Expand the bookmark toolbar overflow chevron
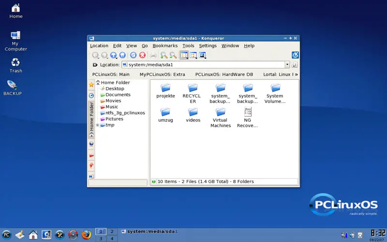 click(296, 75)
